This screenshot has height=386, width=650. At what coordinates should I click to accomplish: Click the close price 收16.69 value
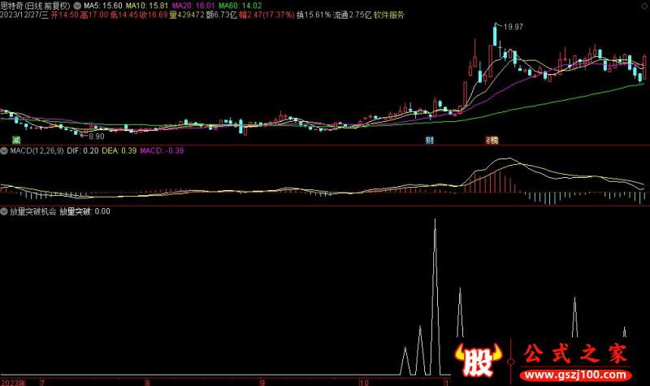[154, 15]
